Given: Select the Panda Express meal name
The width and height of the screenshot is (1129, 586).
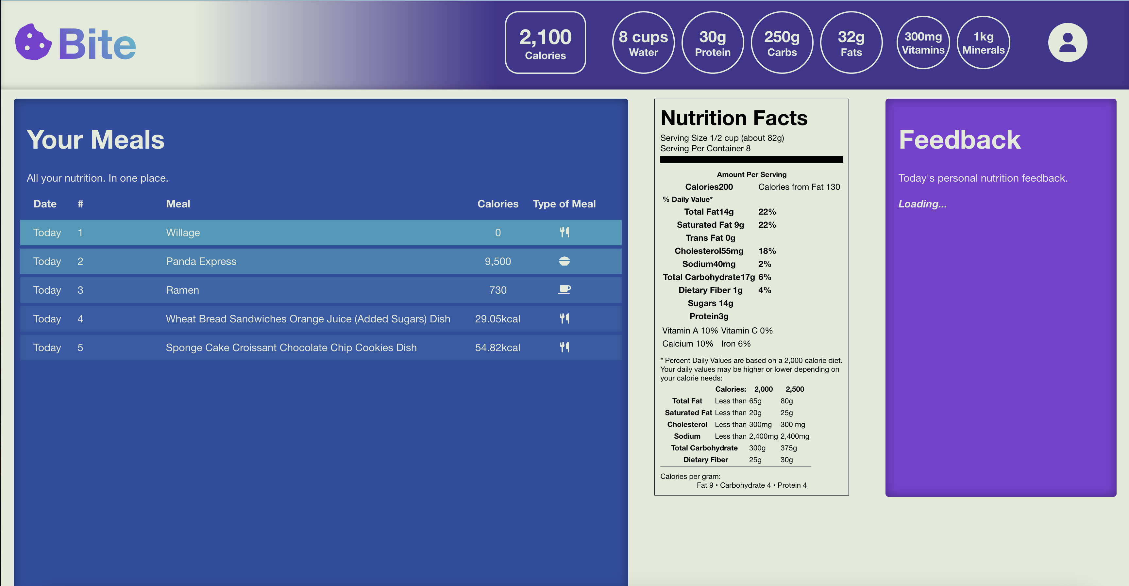Looking at the screenshot, I should 201,261.
